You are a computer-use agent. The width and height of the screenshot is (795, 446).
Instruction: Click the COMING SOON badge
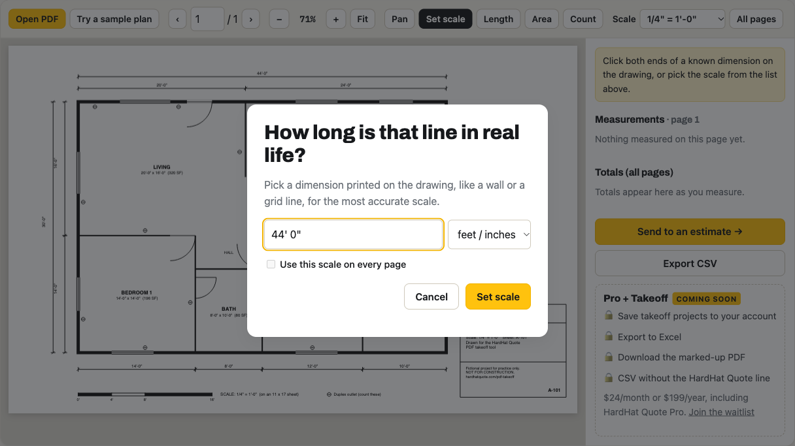(x=706, y=298)
